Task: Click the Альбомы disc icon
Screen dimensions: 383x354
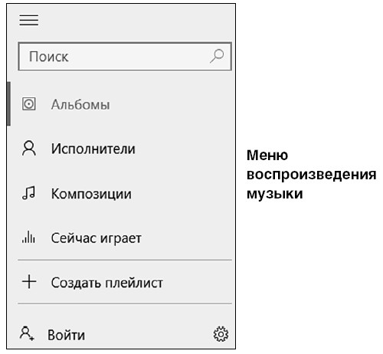Action: click(29, 104)
